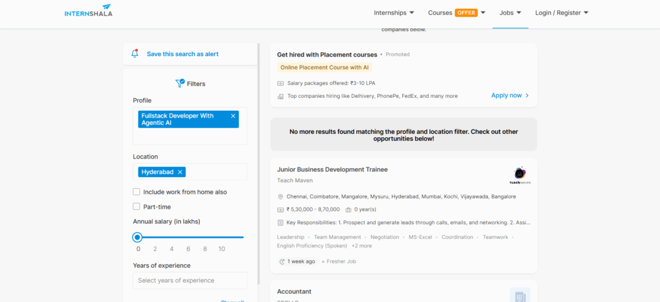This screenshot has width=660, height=302.
Task: Click the Location input field
Action: pyautogui.click(x=216, y=172)
